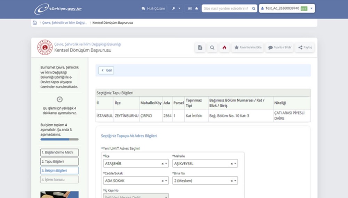Expand the Bina No dropdown
The height and width of the screenshot is (198, 348).
pos(235,181)
